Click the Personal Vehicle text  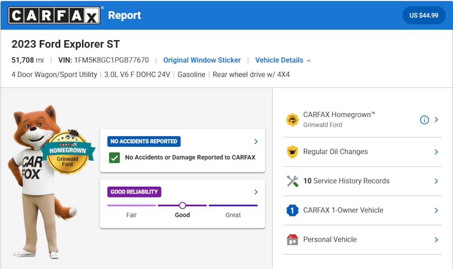(330, 239)
